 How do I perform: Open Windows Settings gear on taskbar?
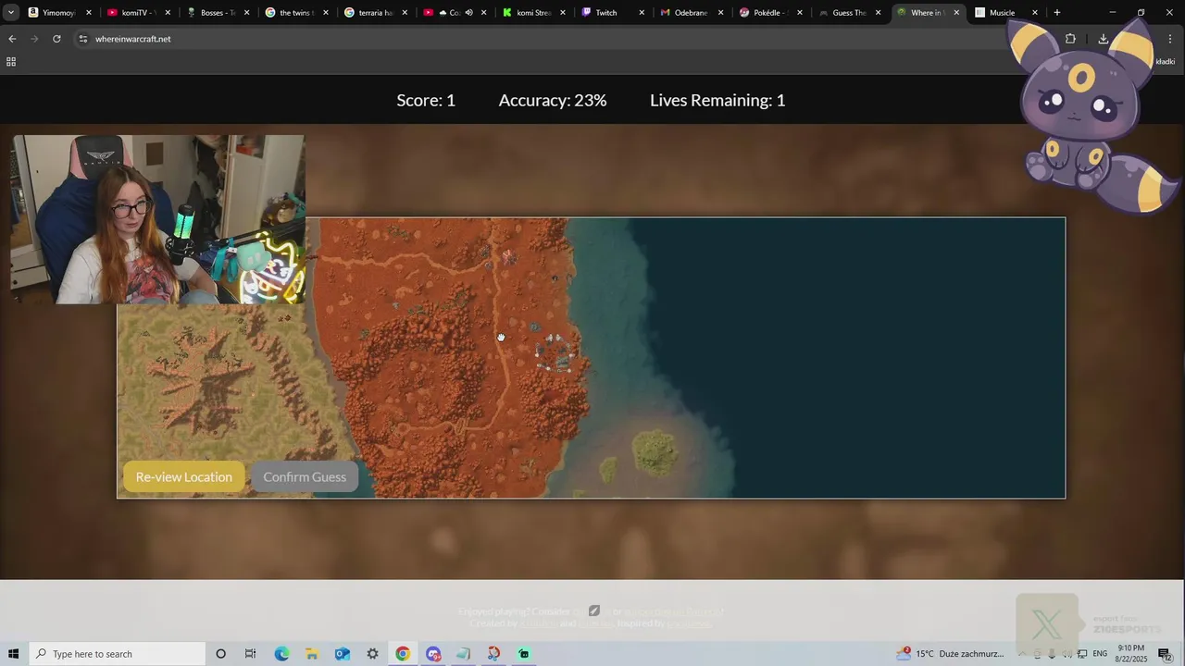point(372,654)
